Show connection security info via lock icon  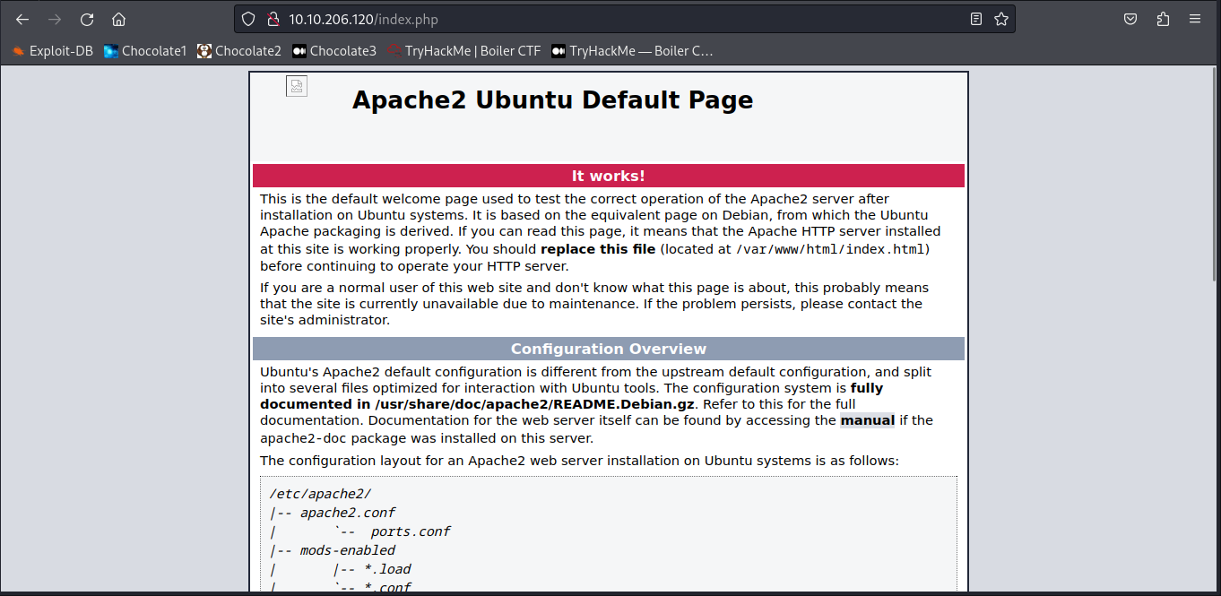click(270, 19)
